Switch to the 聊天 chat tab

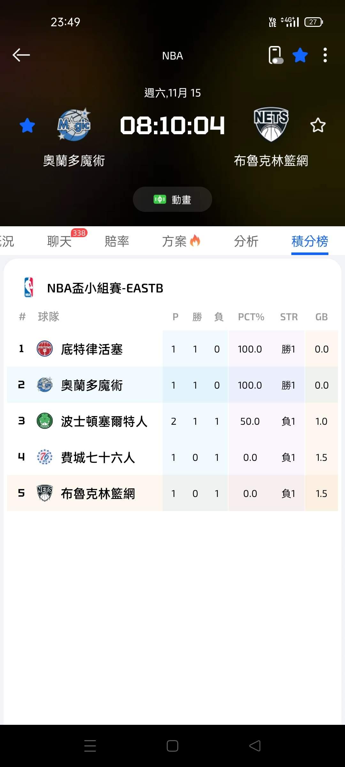click(59, 241)
